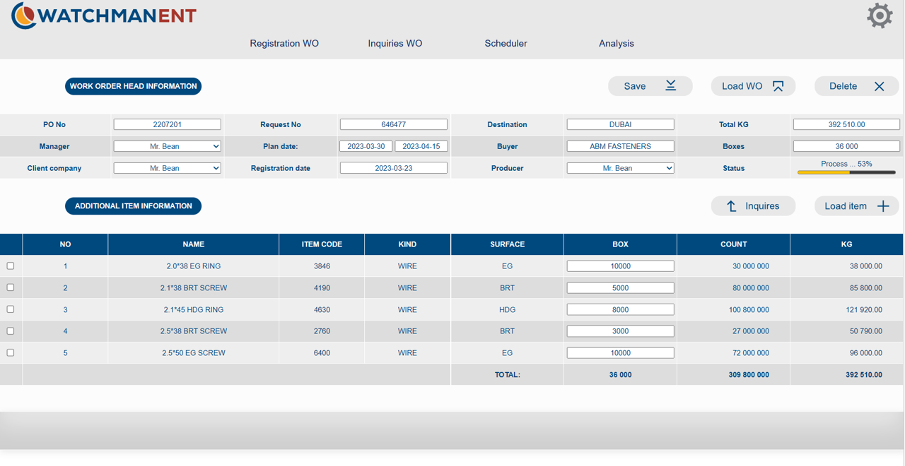Click total count 309 800 000
The height and width of the screenshot is (466, 905).
pyautogui.click(x=749, y=375)
